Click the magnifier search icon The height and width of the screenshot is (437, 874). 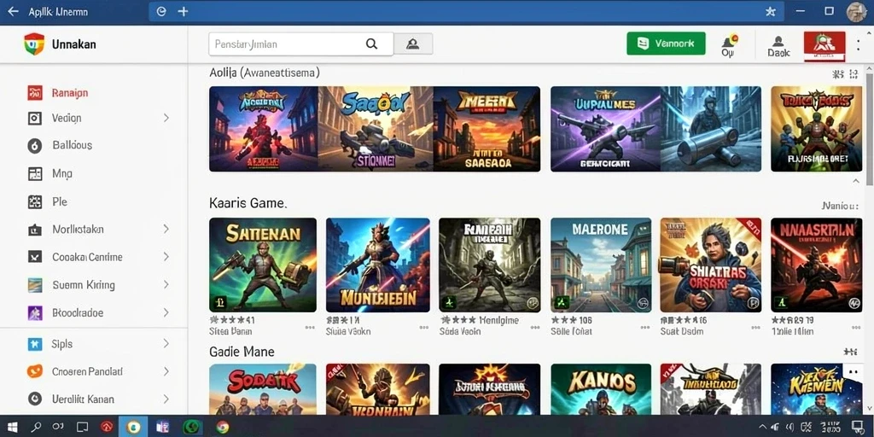371,44
